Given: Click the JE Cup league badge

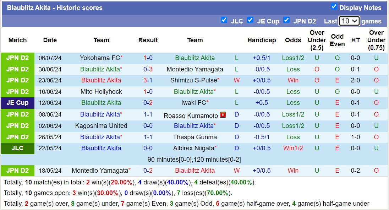Looking at the screenshot, I should tap(17, 103).
